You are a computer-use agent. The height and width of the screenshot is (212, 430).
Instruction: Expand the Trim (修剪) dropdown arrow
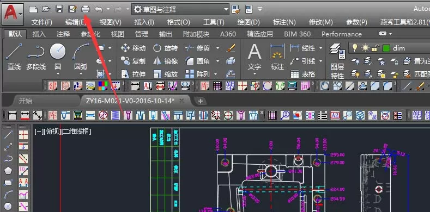click(218, 48)
